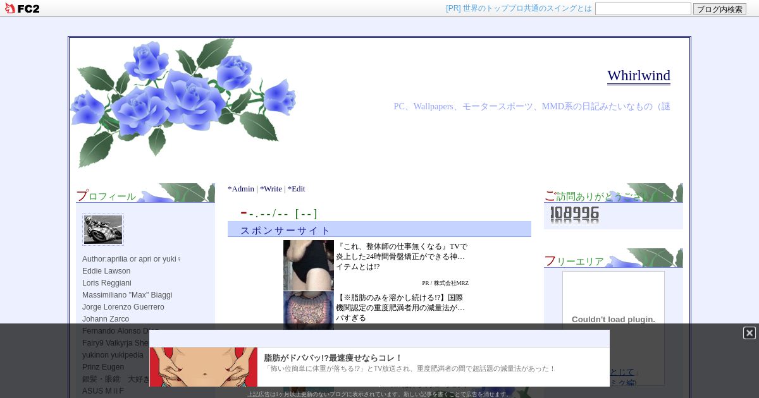Select the text Loris Reggiani in profile
Viewport: 759px width, 398px height.
coord(107,283)
